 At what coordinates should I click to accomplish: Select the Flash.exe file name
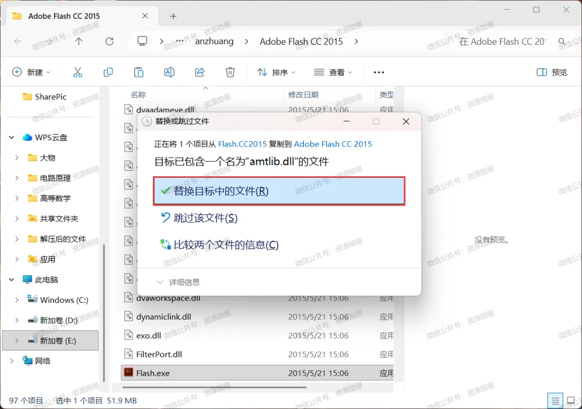[153, 373]
